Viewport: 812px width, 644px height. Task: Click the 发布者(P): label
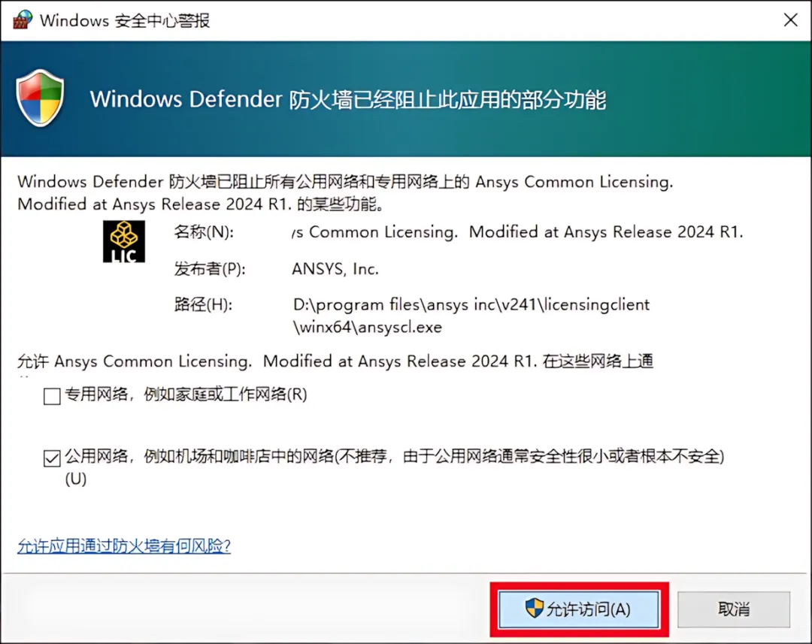pyautogui.click(x=209, y=269)
